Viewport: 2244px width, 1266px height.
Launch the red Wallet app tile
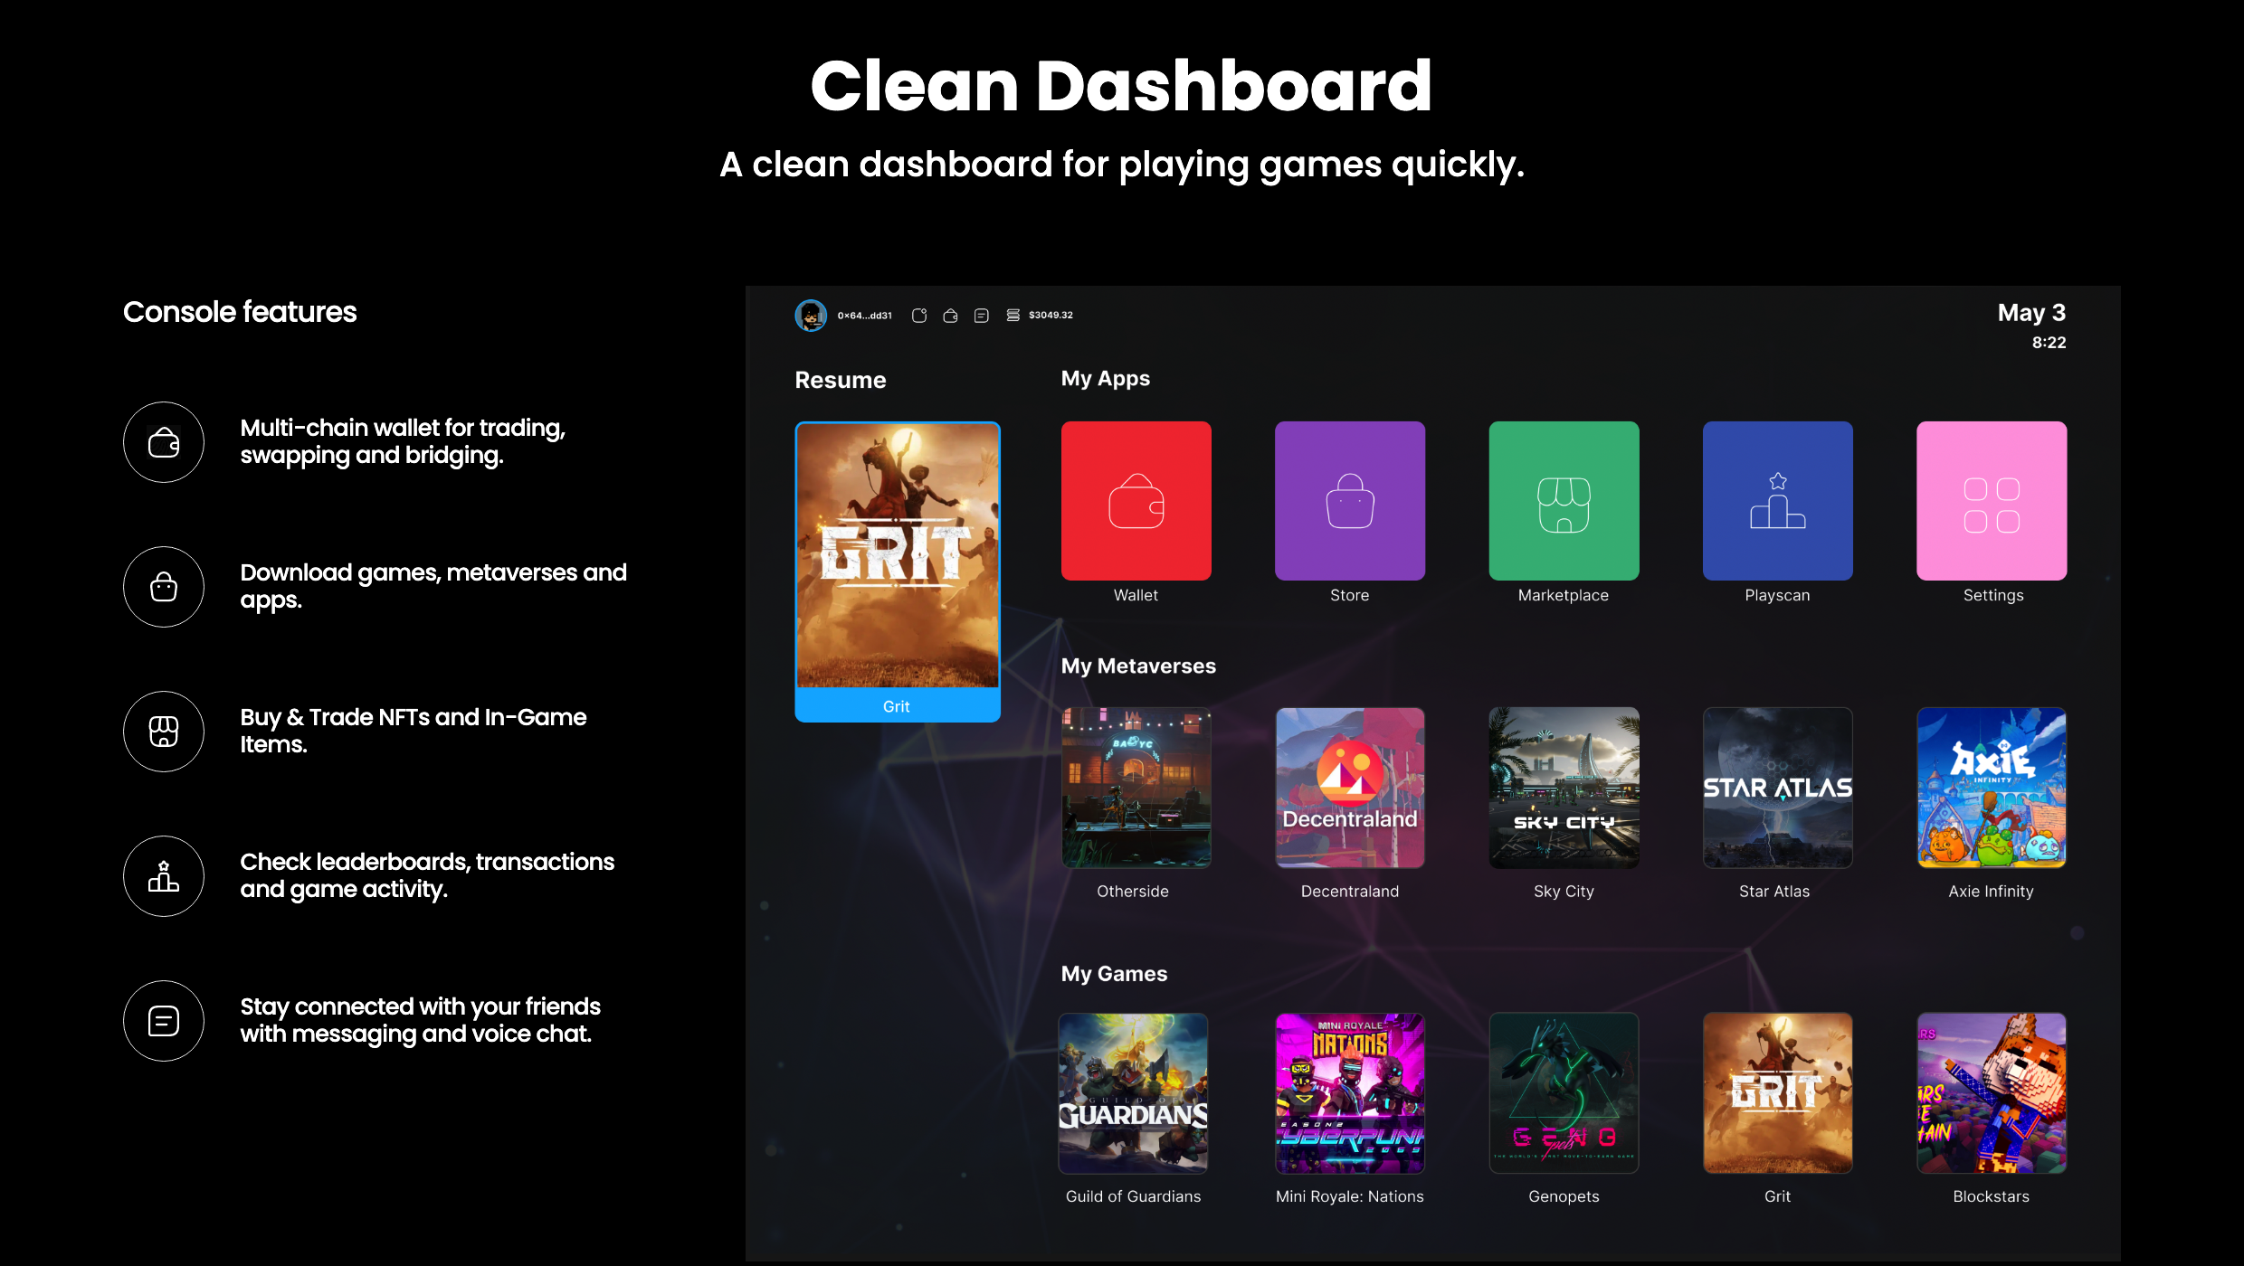(1136, 500)
